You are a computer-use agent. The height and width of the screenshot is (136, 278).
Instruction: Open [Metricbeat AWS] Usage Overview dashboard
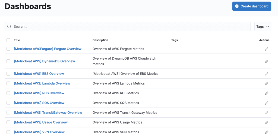click(x=41, y=122)
